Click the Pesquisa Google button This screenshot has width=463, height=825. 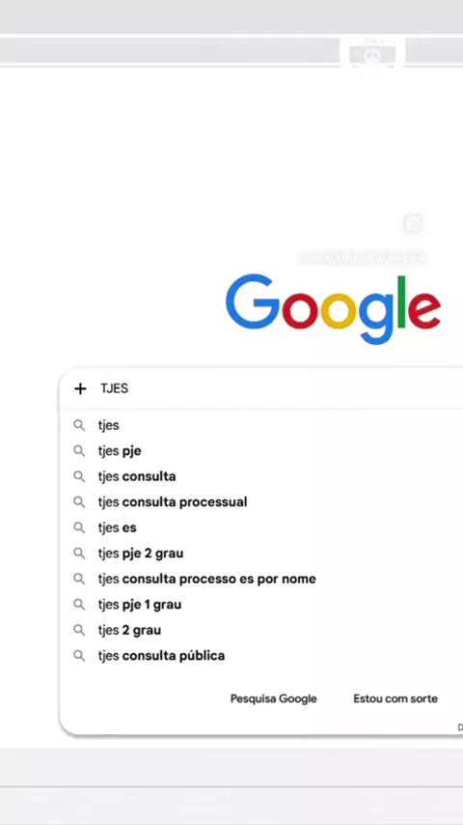pos(274,698)
